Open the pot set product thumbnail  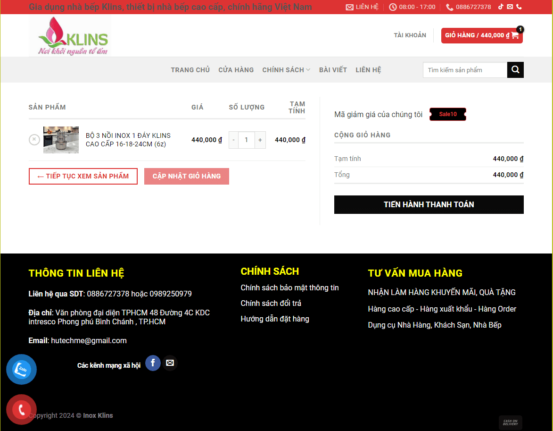[x=61, y=140]
